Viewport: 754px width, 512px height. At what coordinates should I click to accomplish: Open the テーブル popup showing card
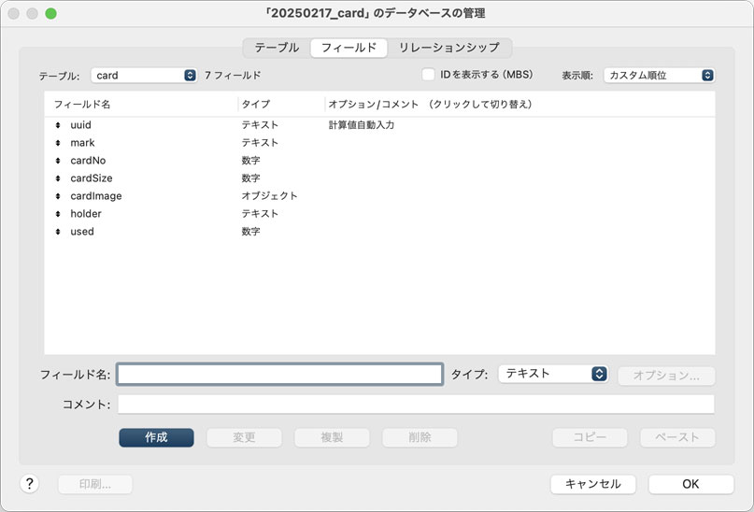[x=144, y=75]
